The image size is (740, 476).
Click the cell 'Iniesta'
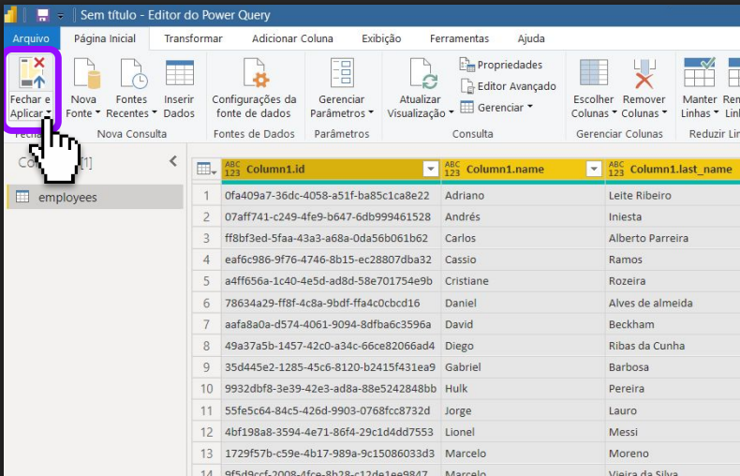tap(673, 216)
